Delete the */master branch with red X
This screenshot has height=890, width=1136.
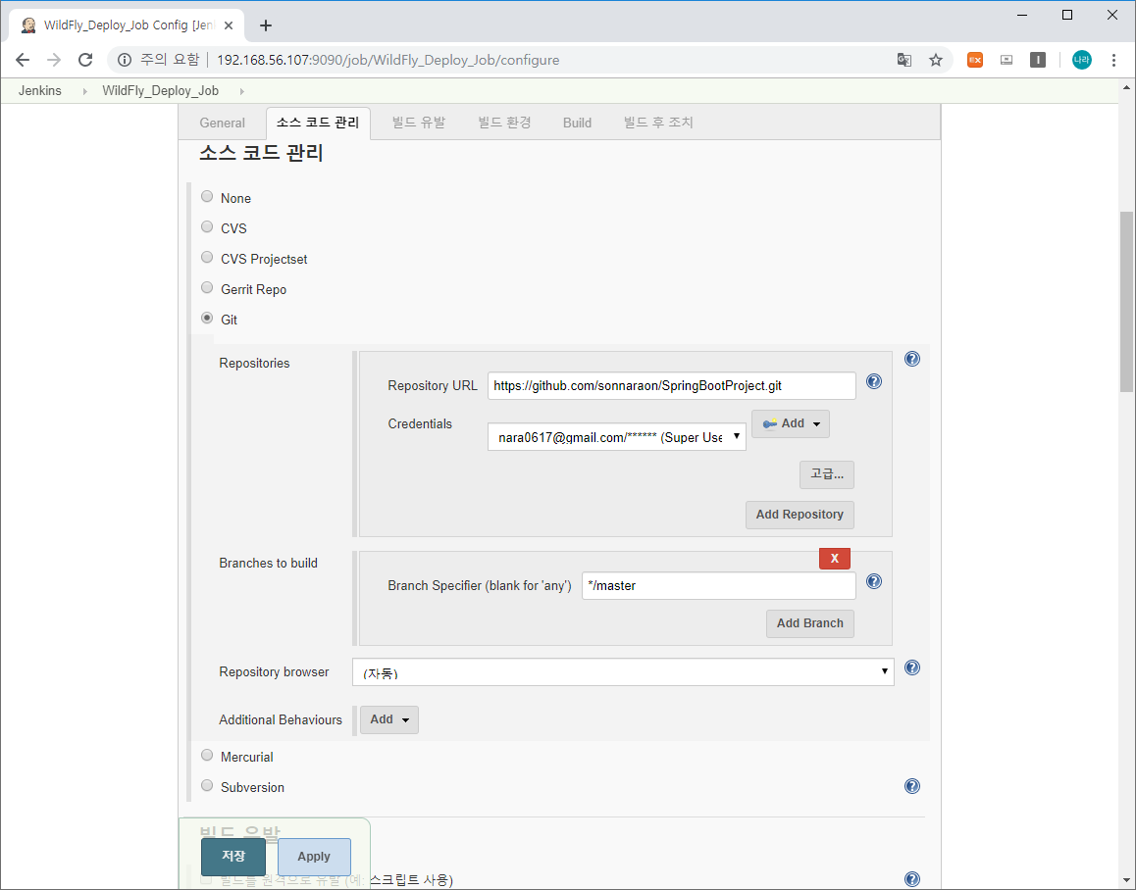point(835,559)
